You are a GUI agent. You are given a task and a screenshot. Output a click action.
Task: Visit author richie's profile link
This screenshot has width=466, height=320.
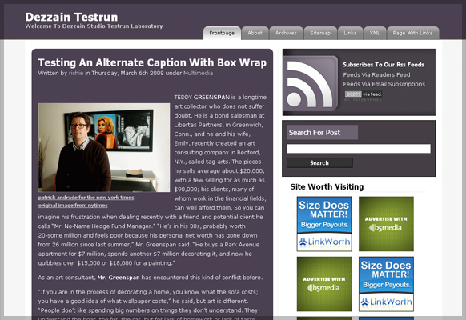click(x=76, y=73)
